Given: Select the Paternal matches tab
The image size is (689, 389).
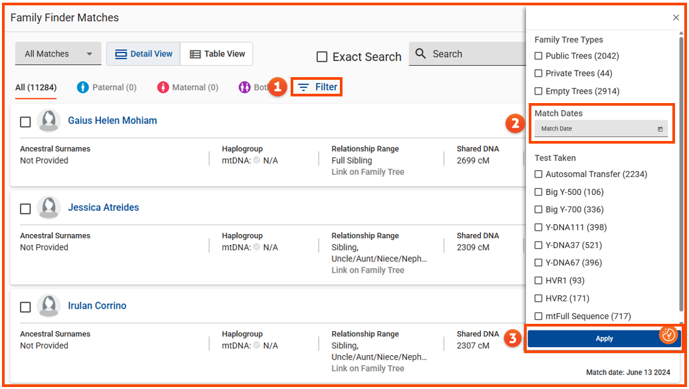Looking at the screenshot, I should pos(106,87).
